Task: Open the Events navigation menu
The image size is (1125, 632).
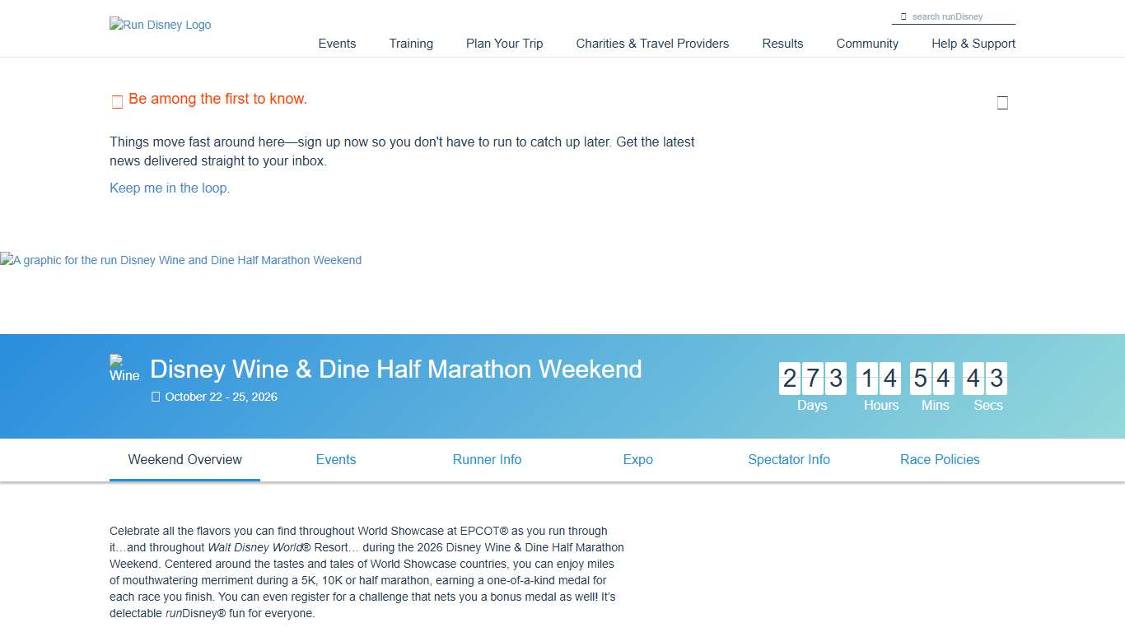Action: pyautogui.click(x=337, y=44)
